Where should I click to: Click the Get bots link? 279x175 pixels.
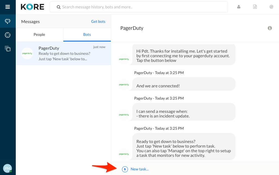pyautogui.click(x=98, y=21)
